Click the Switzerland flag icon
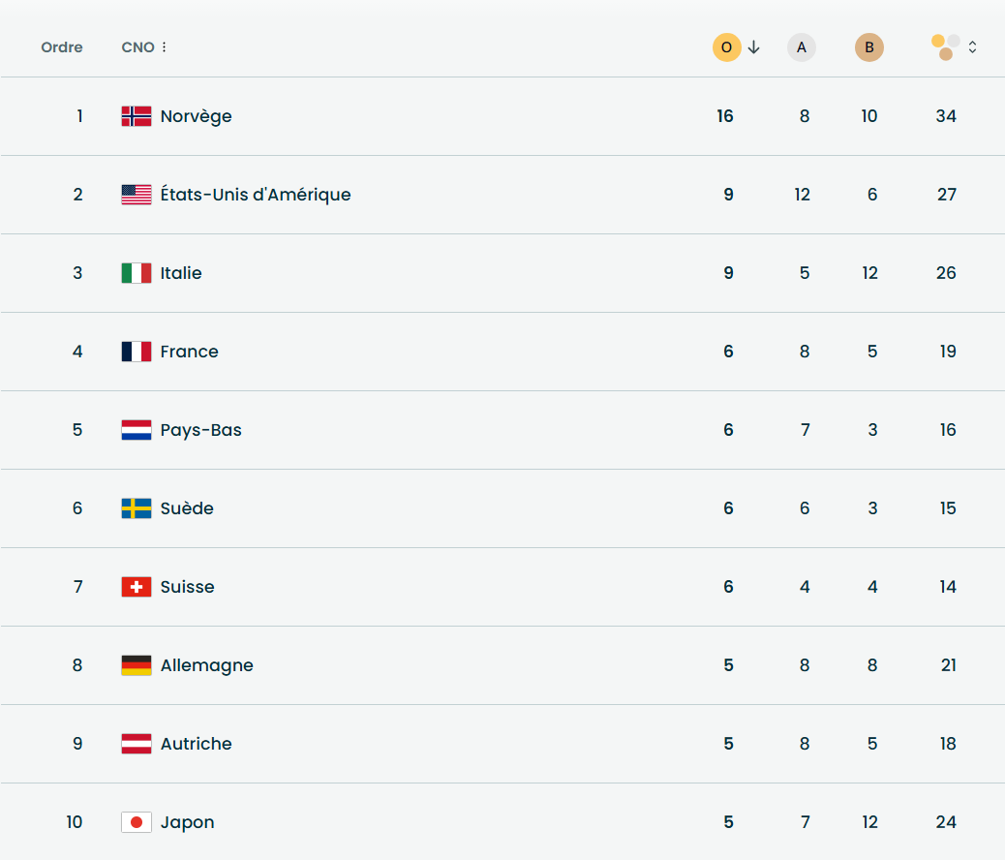 tap(137, 587)
